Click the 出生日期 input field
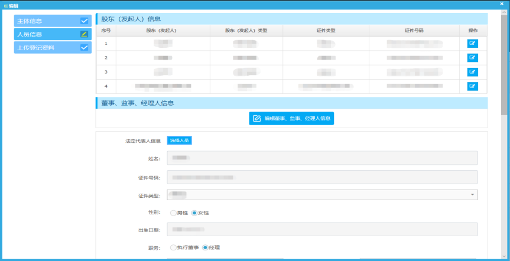 point(322,229)
